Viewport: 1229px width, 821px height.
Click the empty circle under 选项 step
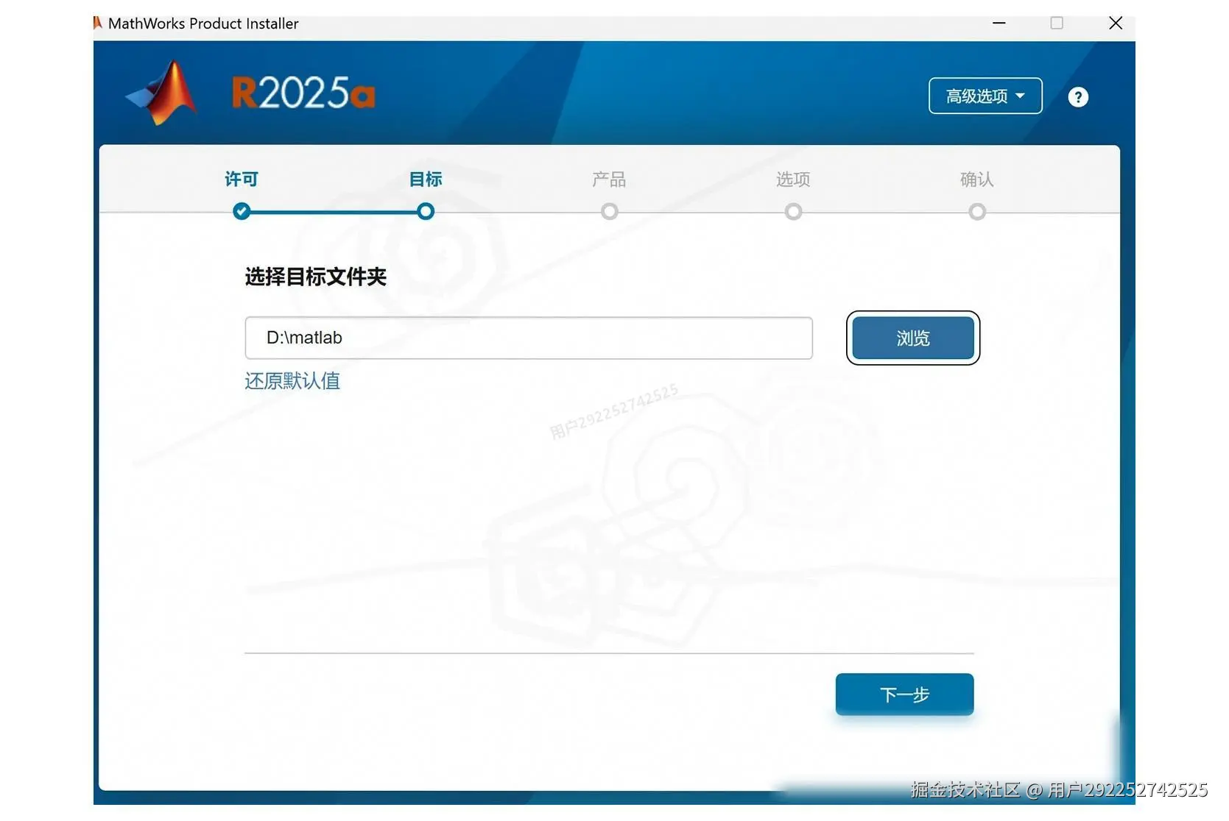[792, 211]
